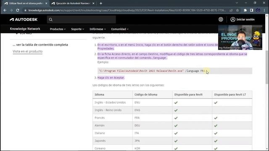The width and height of the screenshot is (269, 151).
Task: Close the Utilizar Revit tab
Action: [46, 3]
